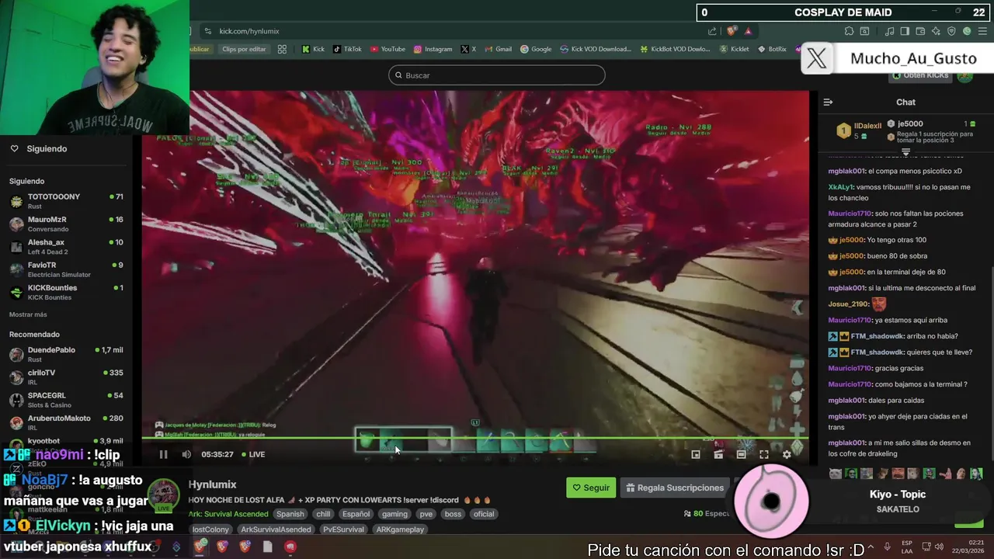Screen dimensions: 994x559
Task: Open AruberutoMakoto recommended channel
Action: 66,422
